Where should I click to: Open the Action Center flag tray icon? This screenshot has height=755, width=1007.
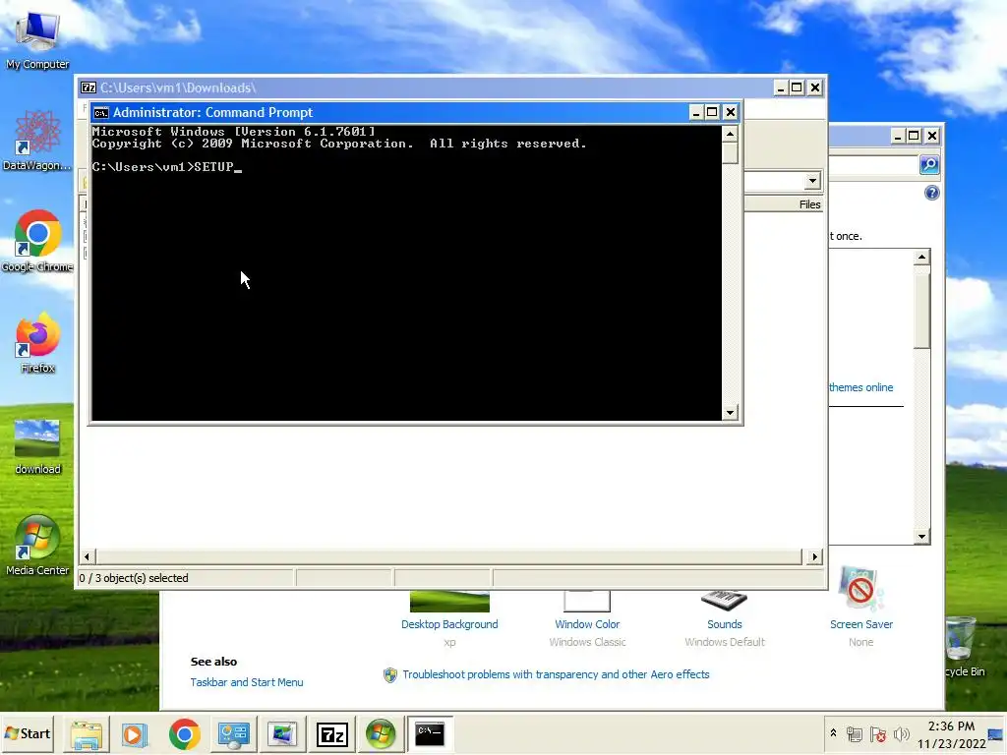point(878,733)
